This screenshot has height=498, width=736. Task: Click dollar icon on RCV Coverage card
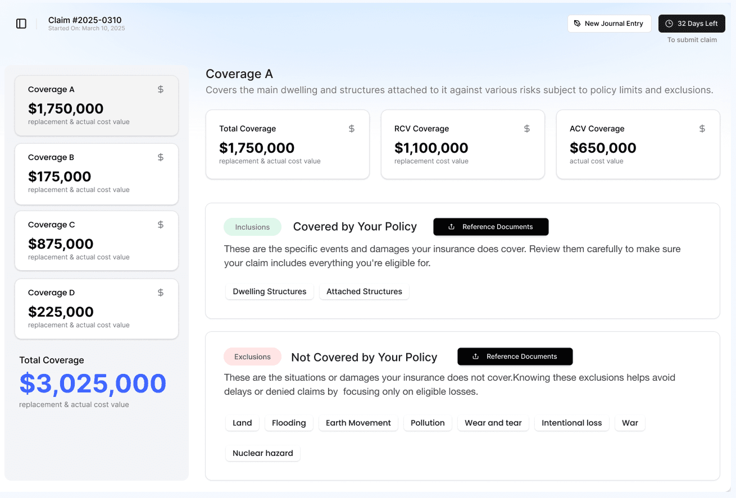tap(527, 129)
